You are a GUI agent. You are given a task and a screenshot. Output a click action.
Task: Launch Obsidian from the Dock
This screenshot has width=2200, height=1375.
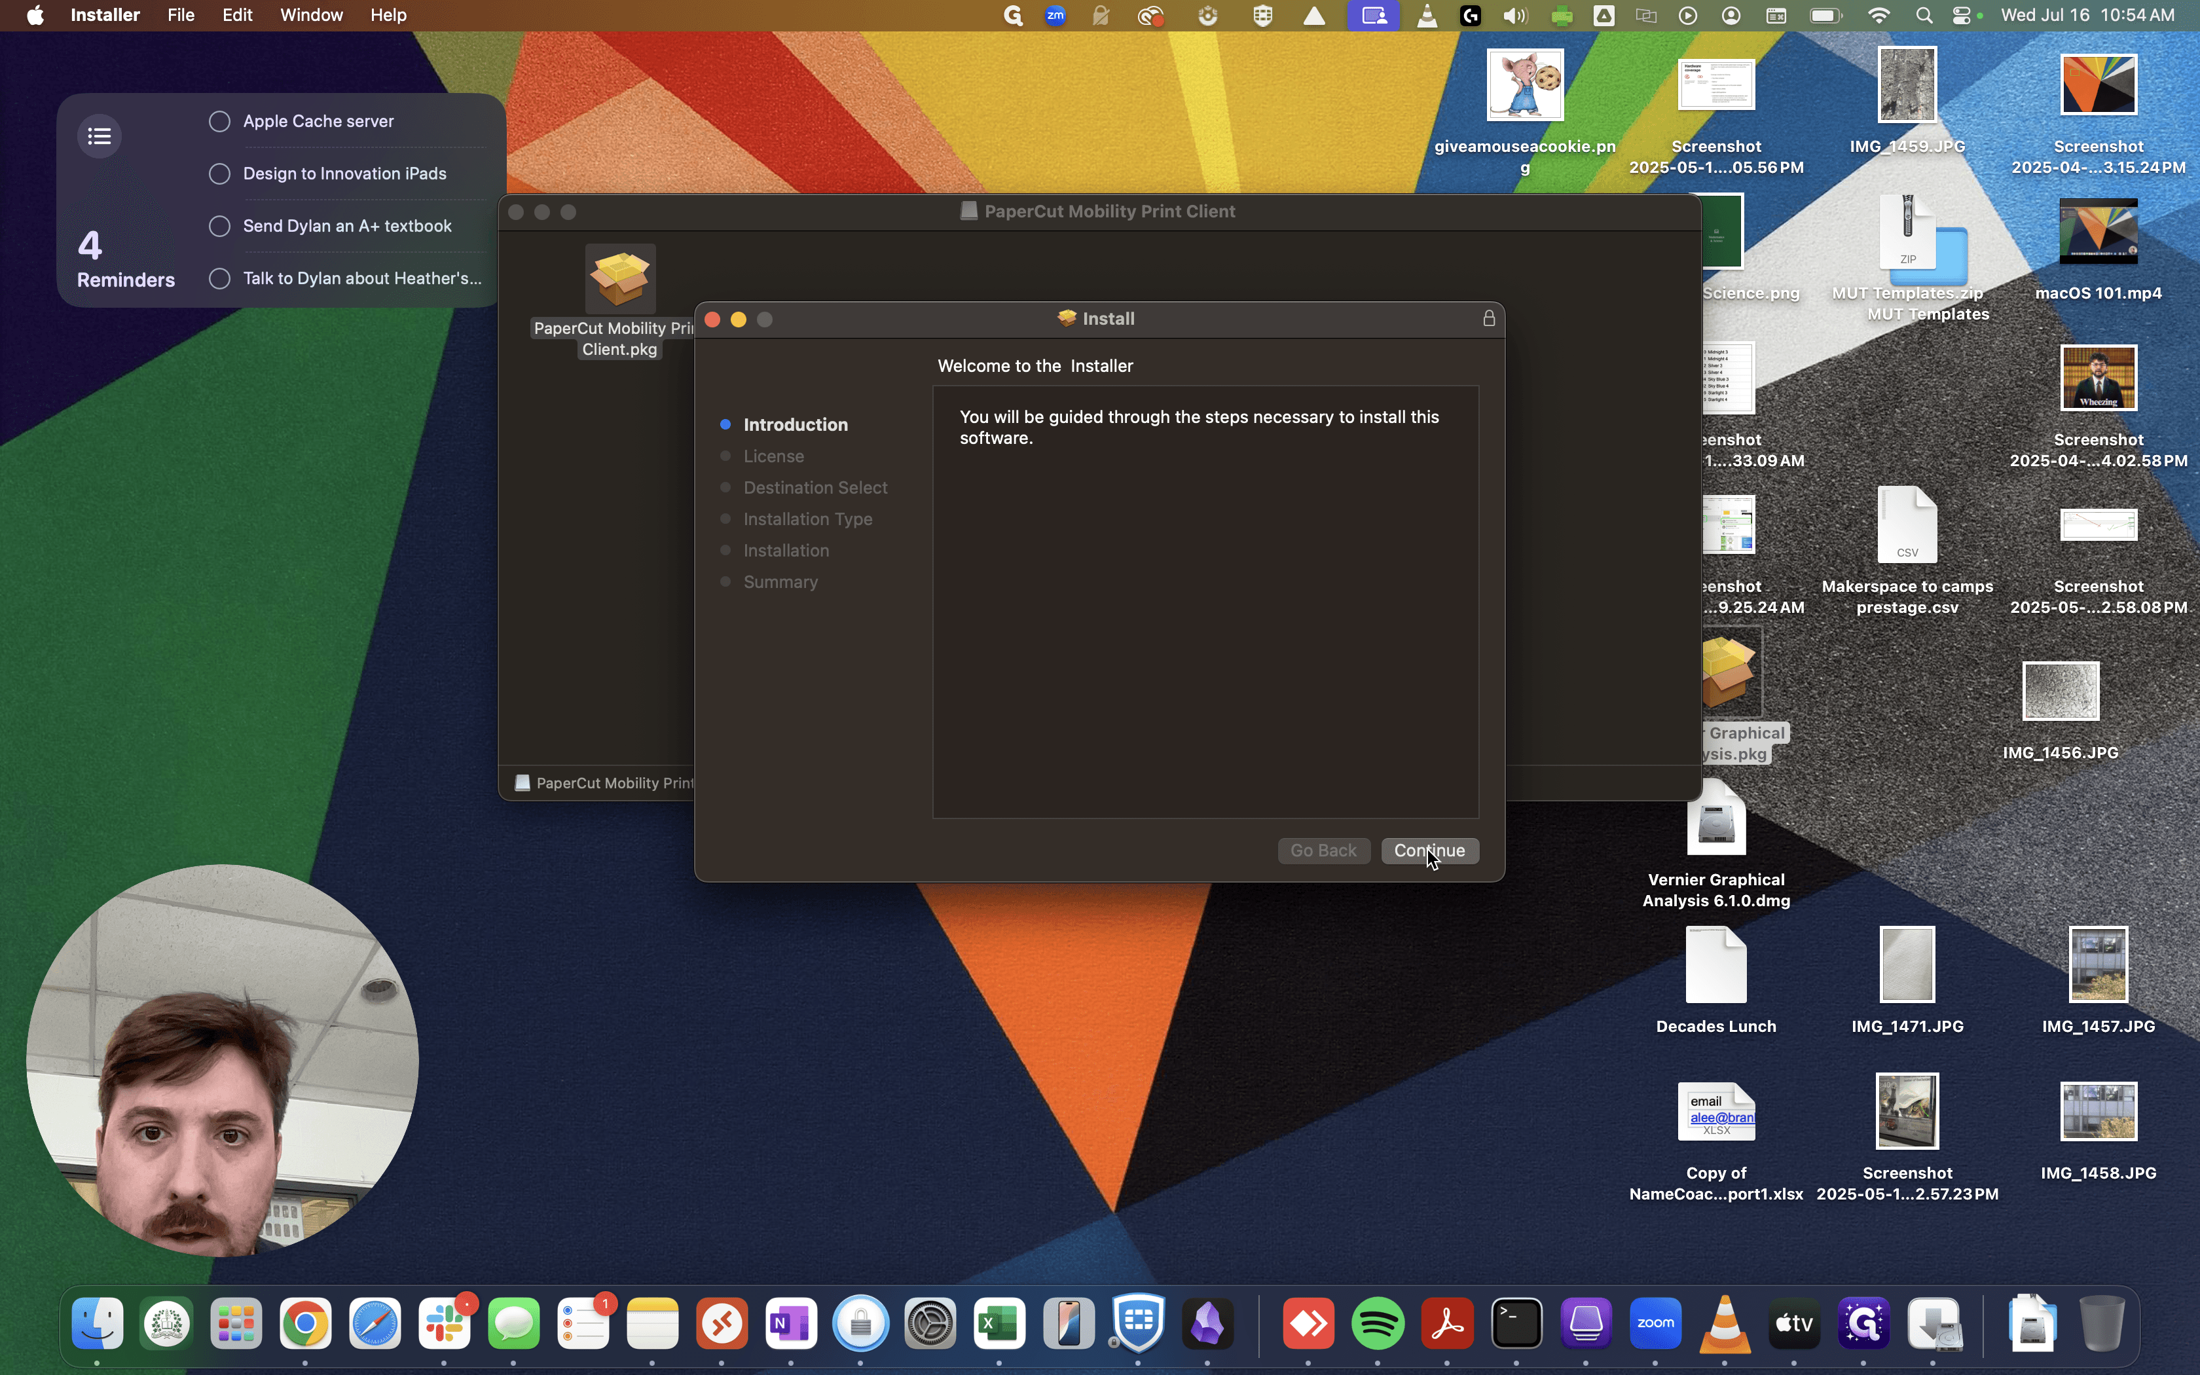(x=1208, y=1323)
